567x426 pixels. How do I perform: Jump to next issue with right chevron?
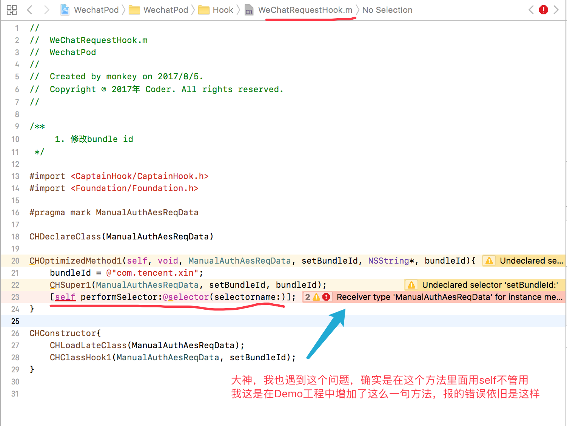click(x=556, y=10)
